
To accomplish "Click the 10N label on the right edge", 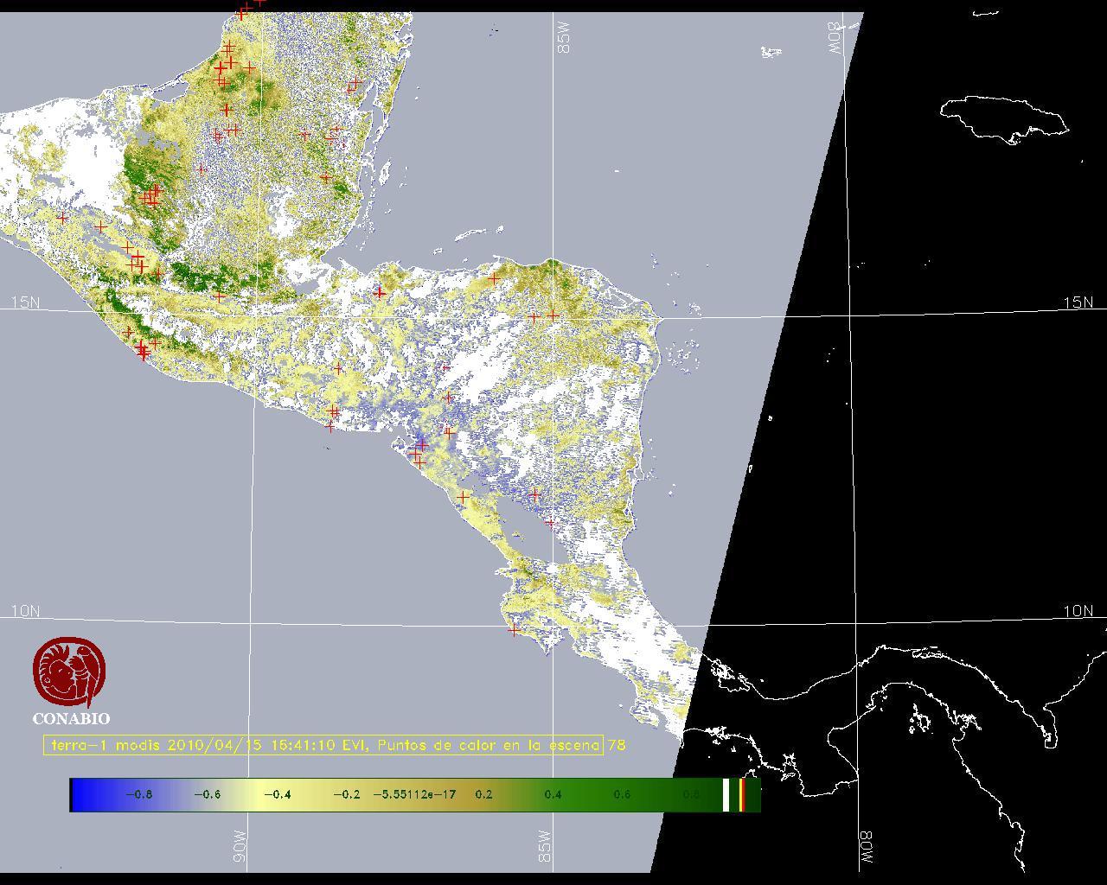I will click(x=1078, y=611).
